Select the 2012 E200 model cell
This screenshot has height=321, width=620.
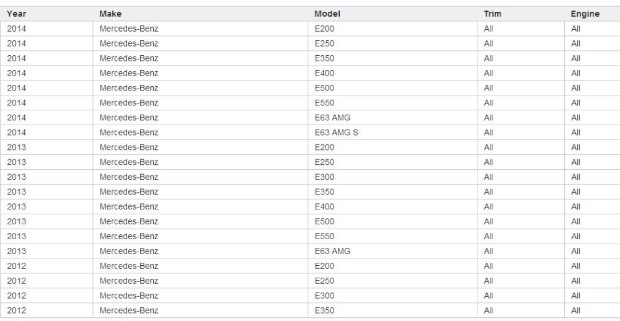[x=324, y=266]
